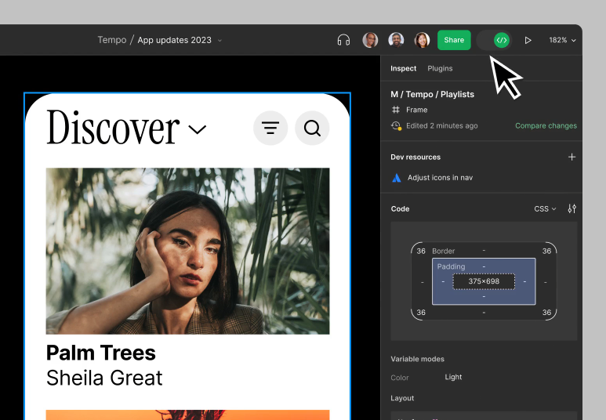
Task: Click the green Share button
Action: tap(454, 40)
